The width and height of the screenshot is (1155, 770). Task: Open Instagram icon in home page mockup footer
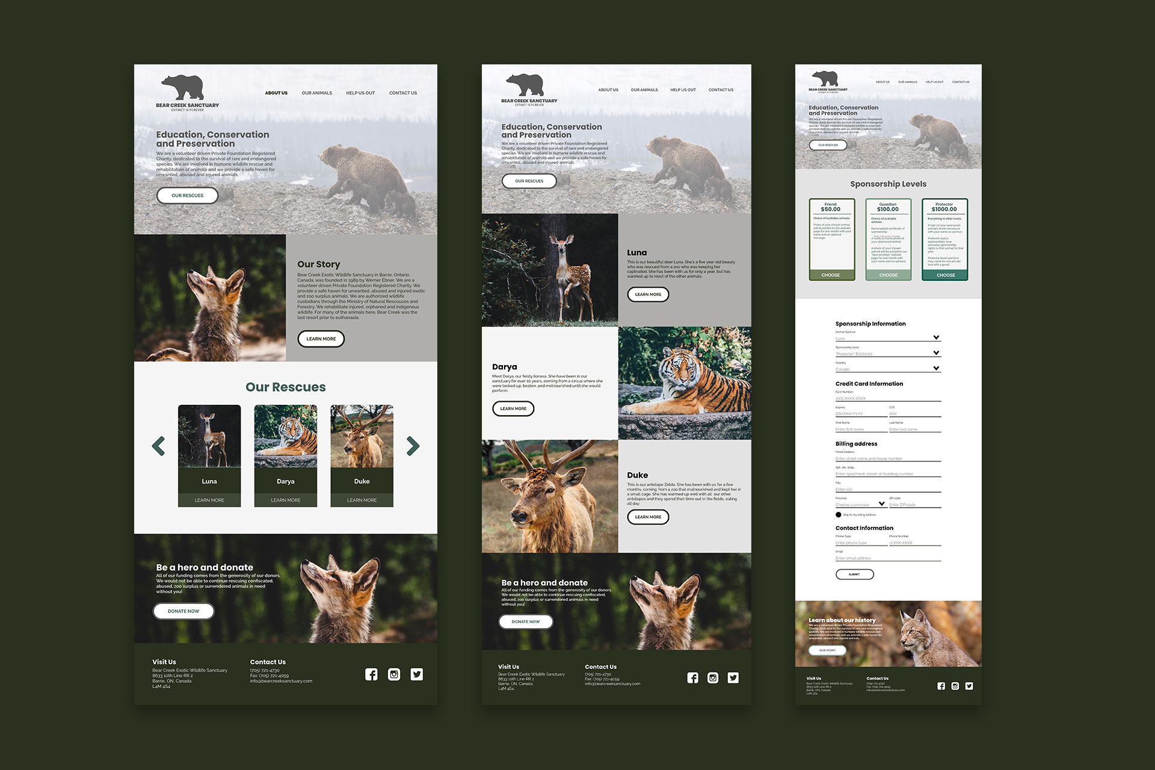(394, 674)
